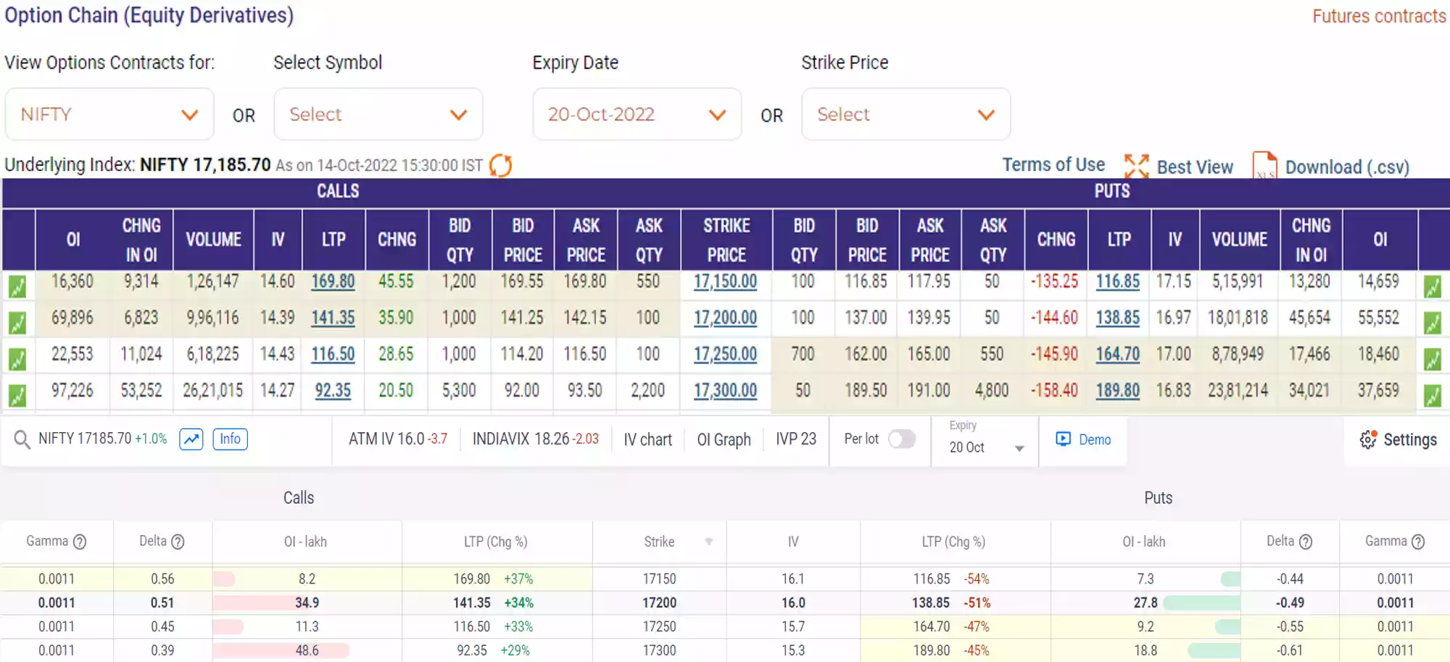This screenshot has height=662, width=1450.
Task: Click the Gamma help icon under Calls
Action: click(x=80, y=542)
